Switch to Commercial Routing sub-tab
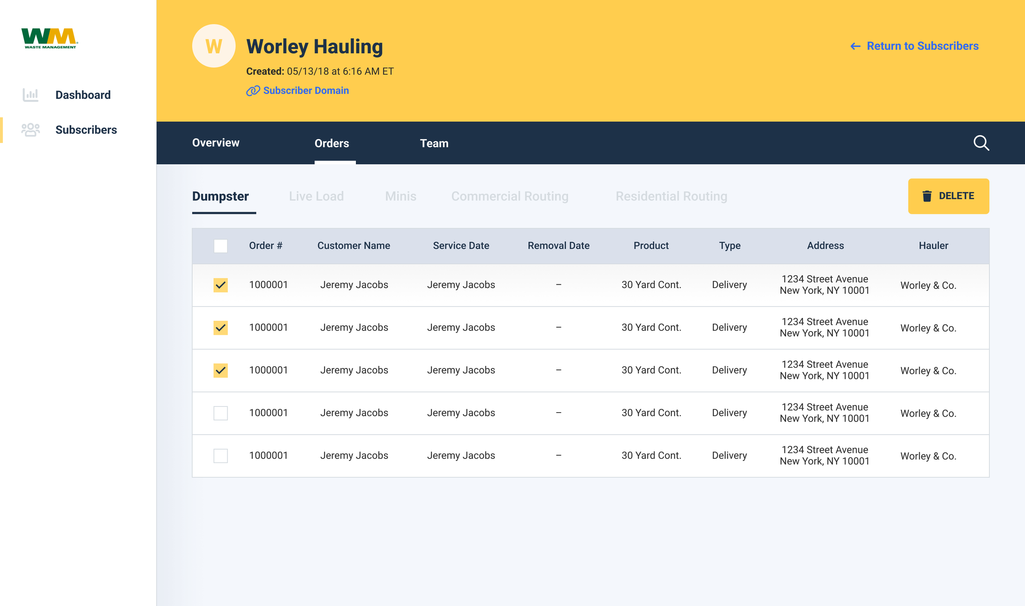 pyautogui.click(x=510, y=196)
